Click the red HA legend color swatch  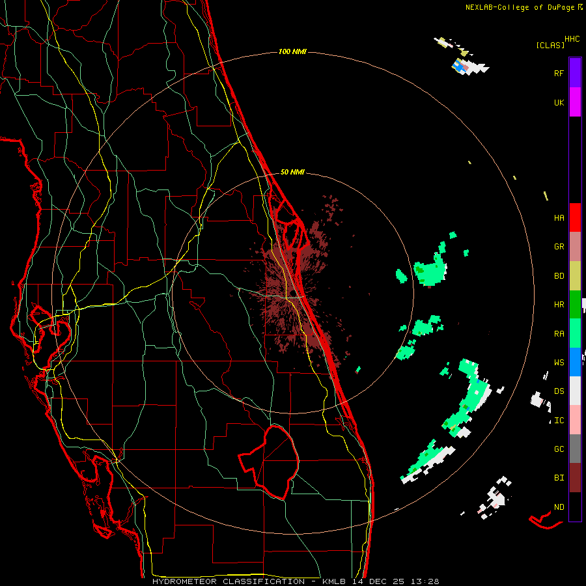coord(575,217)
